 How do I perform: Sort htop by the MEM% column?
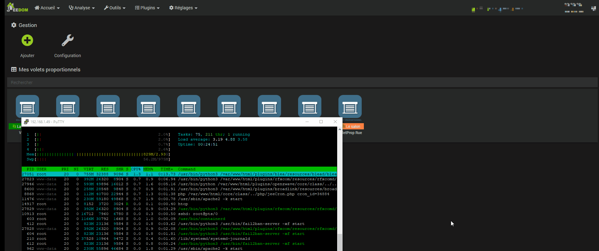[148, 169]
